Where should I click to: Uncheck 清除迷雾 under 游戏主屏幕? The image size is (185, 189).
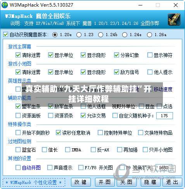click(18, 55)
